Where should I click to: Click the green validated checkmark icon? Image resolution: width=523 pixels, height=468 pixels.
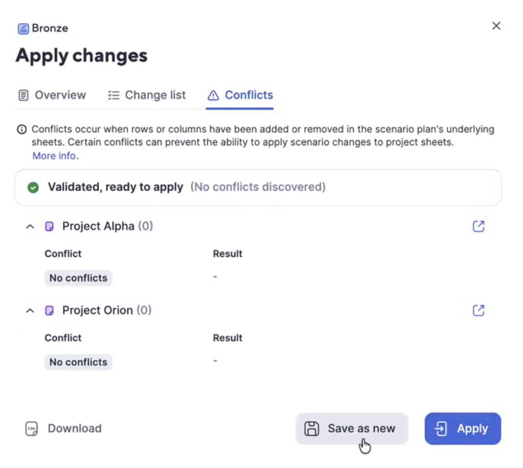point(33,187)
